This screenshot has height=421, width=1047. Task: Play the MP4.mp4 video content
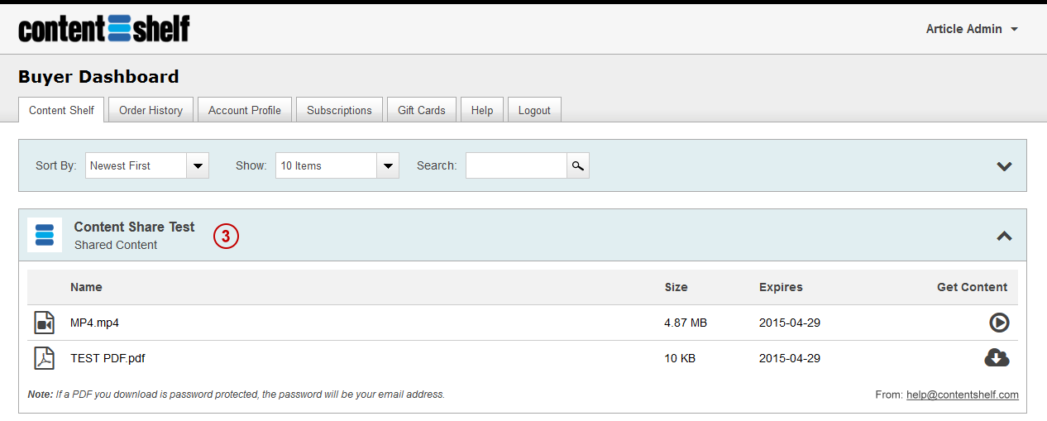click(x=999, y=323)
